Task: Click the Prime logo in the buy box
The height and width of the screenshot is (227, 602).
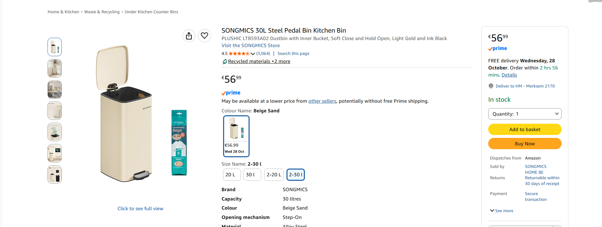Action: click(498, 48)
